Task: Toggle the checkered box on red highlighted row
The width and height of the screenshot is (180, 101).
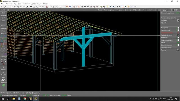Action: [178, 33]
